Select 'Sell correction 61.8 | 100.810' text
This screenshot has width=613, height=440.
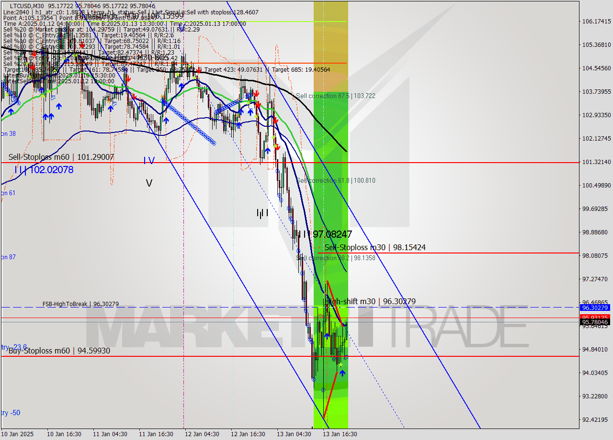(335, 181)
